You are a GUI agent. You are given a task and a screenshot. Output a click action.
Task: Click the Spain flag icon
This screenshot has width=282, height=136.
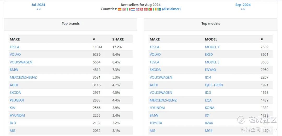[120, 9]
